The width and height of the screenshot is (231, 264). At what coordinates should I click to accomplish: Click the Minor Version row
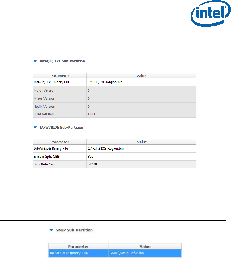tap(60, 98)
